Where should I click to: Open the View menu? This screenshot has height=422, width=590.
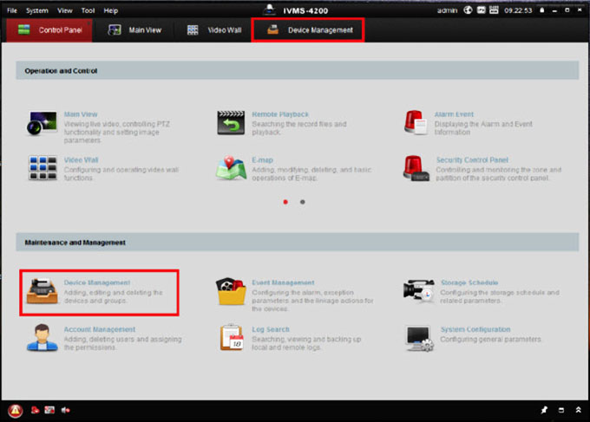click(65, 10)
